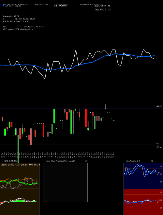This screenshot has height=215, width=163.
Task: Click the tall green candlestick below the 20 Oct high
Action: click(54, 116)
